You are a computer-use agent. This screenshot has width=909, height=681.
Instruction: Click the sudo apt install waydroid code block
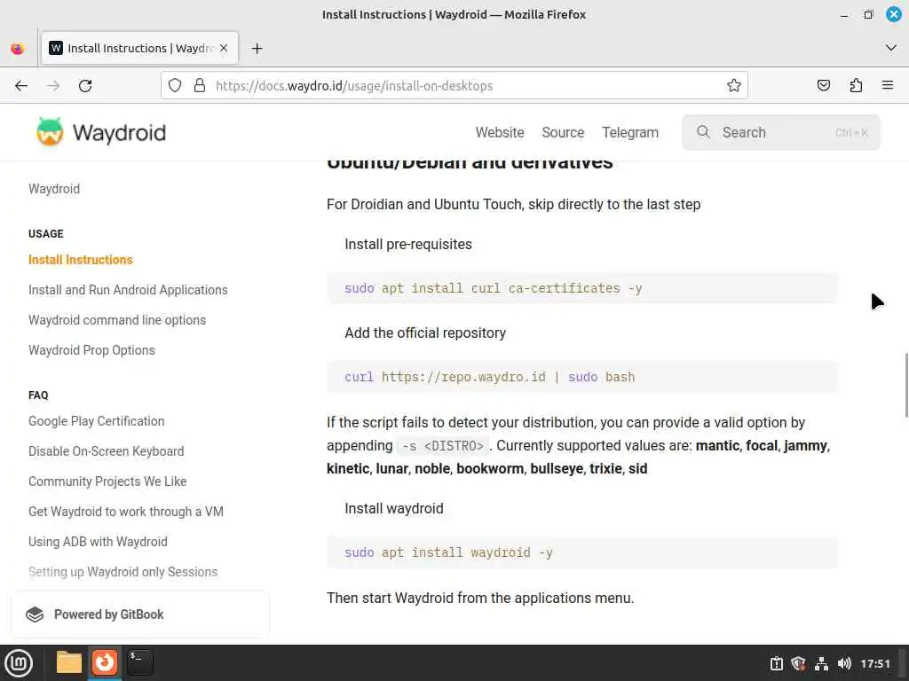point(582,552)
